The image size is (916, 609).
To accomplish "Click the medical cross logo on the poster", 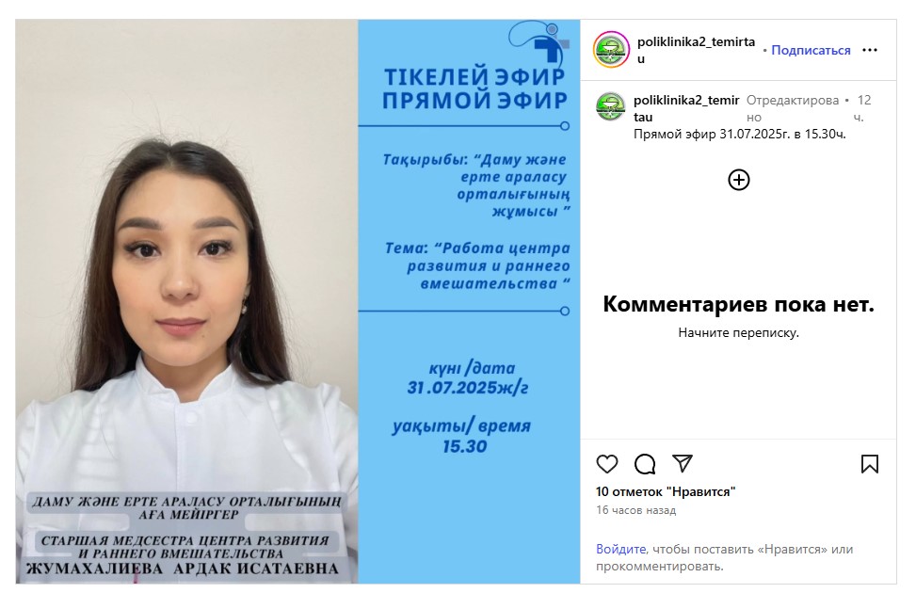I will coord(540,40).
